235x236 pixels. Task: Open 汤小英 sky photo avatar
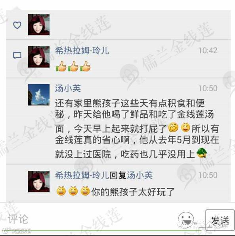pos(39,95)
